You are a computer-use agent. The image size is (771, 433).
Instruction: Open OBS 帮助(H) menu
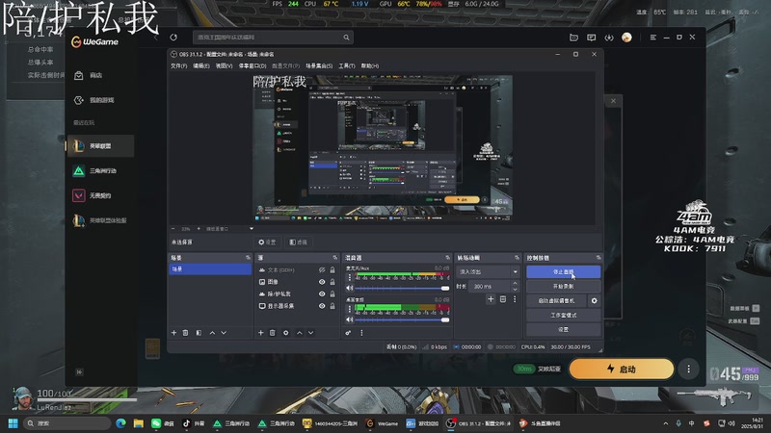370,65
